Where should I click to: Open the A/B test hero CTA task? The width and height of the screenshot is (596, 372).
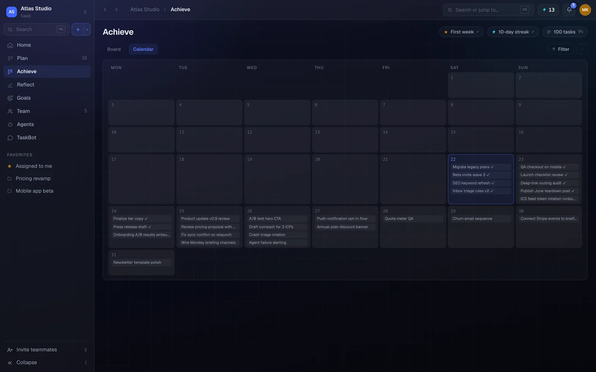tap(277, 219)
